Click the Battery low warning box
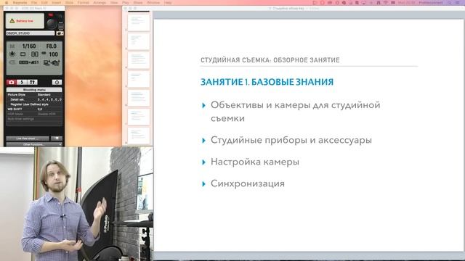465x261 pixels. coord(25,21)
